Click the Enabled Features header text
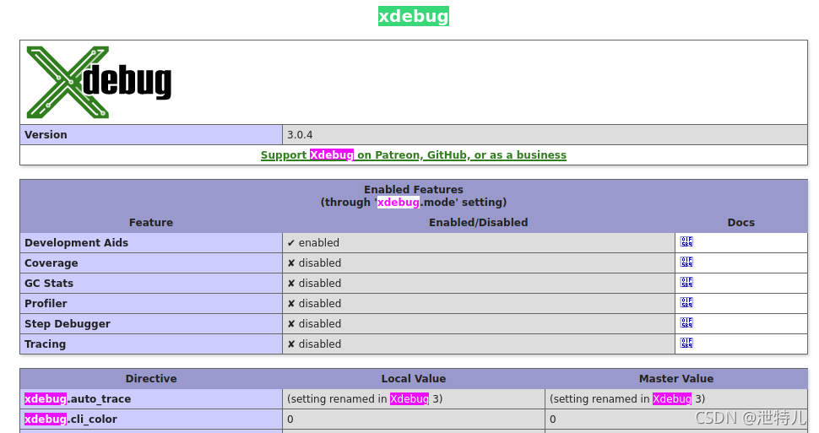The width and height of the screenshot is (819, 433). pyautogui.click(x=413, y=190)
